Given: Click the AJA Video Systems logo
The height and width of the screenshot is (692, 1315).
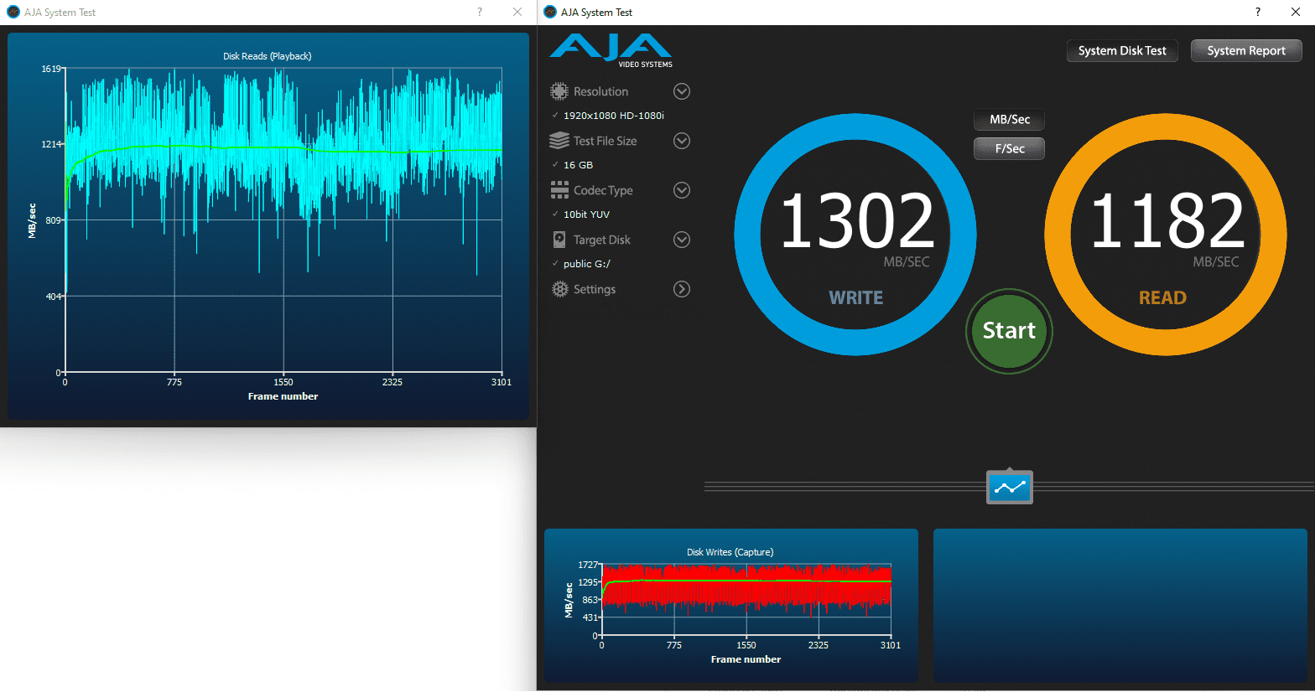Looking at the screenshot, I should 611,51.
